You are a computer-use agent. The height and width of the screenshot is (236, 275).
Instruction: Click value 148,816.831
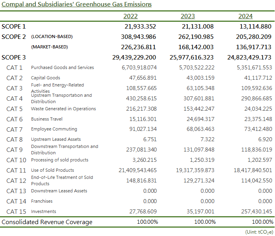(x=142, y=181)
